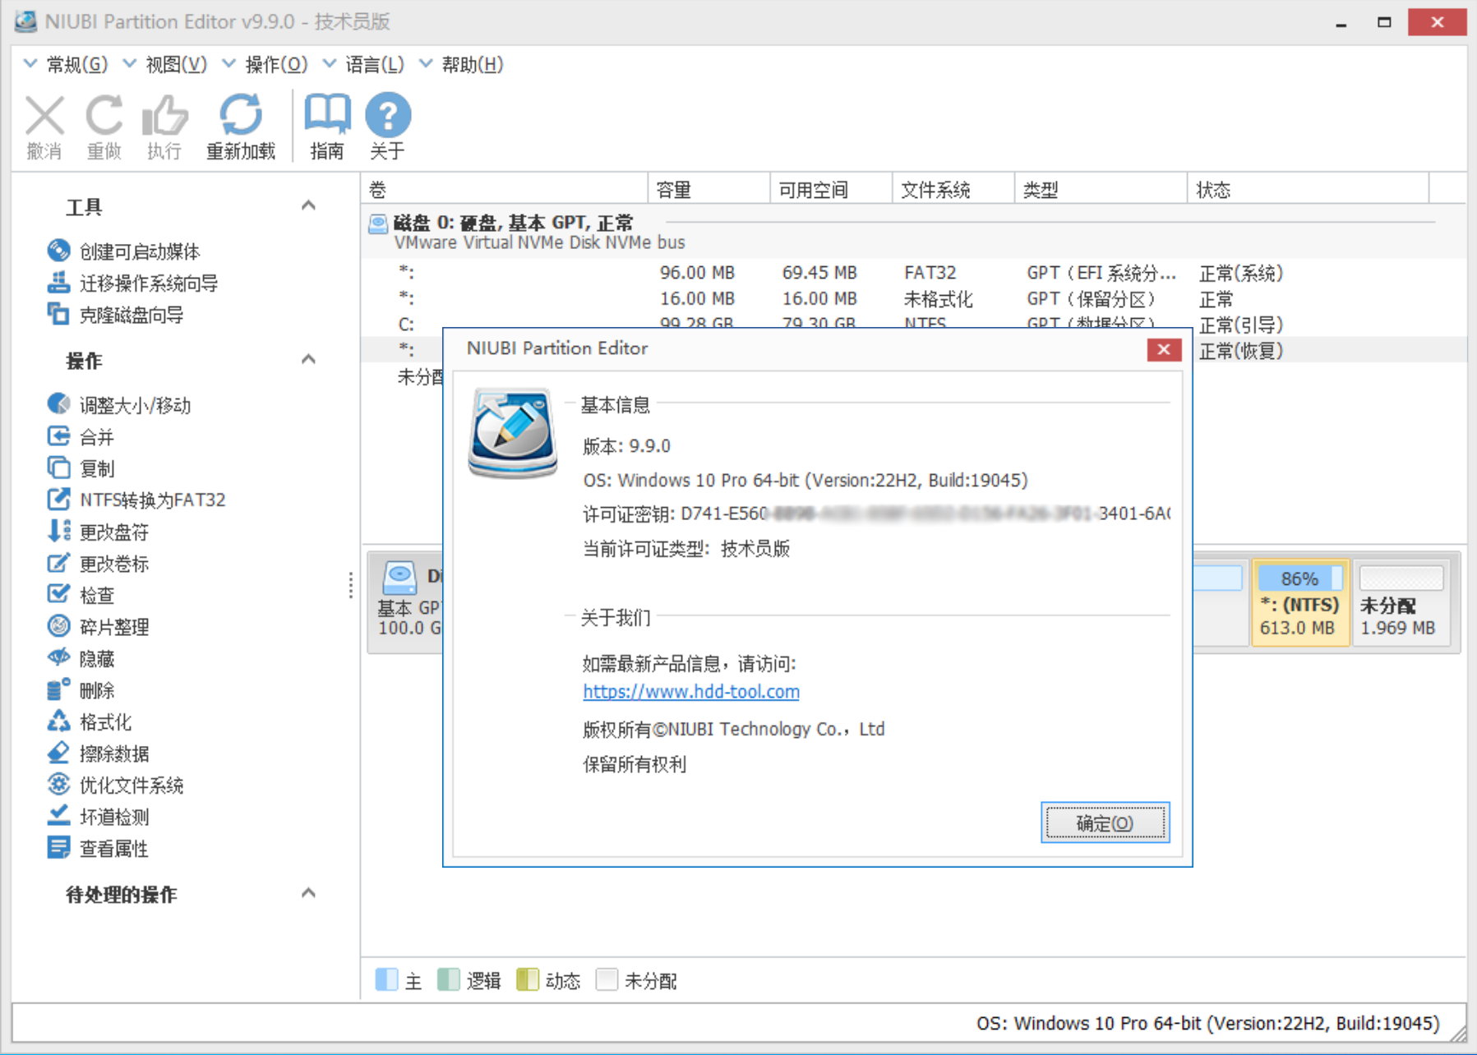Click the 逻辑 logical legend swatch

pyautogui.click(x=449, y=979)
